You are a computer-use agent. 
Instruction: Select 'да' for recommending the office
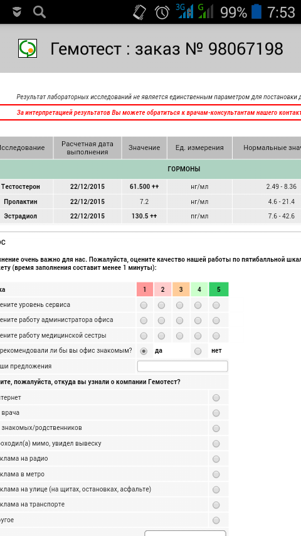[144, 351]
